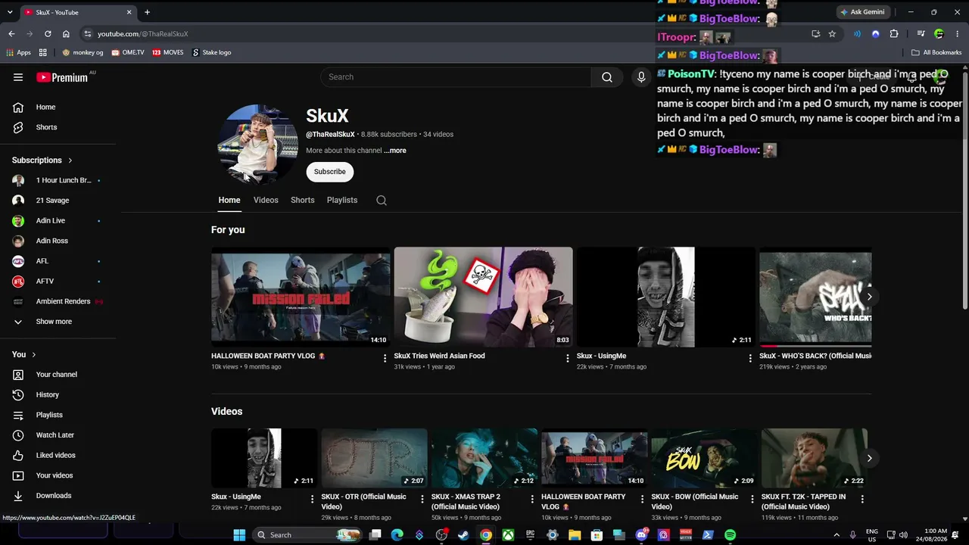Expand the You section chevron
969x545 pixels.
pyautogui.click(x=34, y=355)
